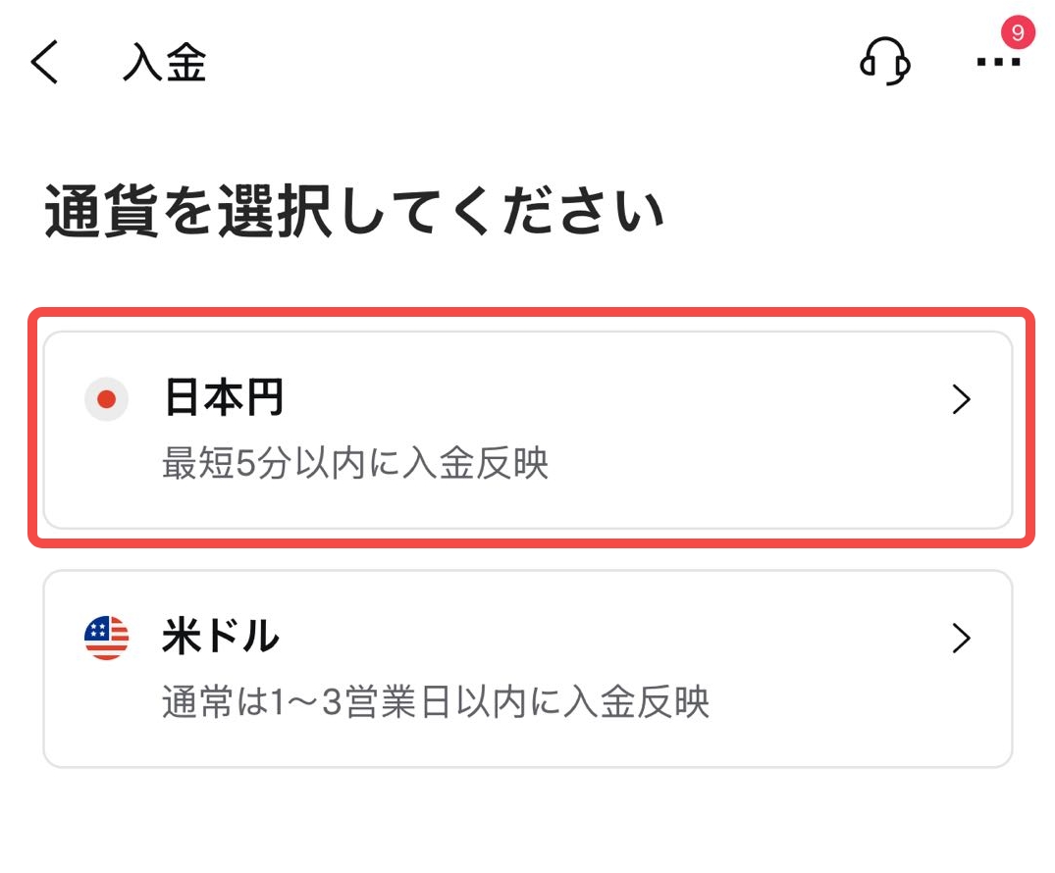Click the chevron on the 米ドル row
1055x873 pixels.
pos(962,640)
